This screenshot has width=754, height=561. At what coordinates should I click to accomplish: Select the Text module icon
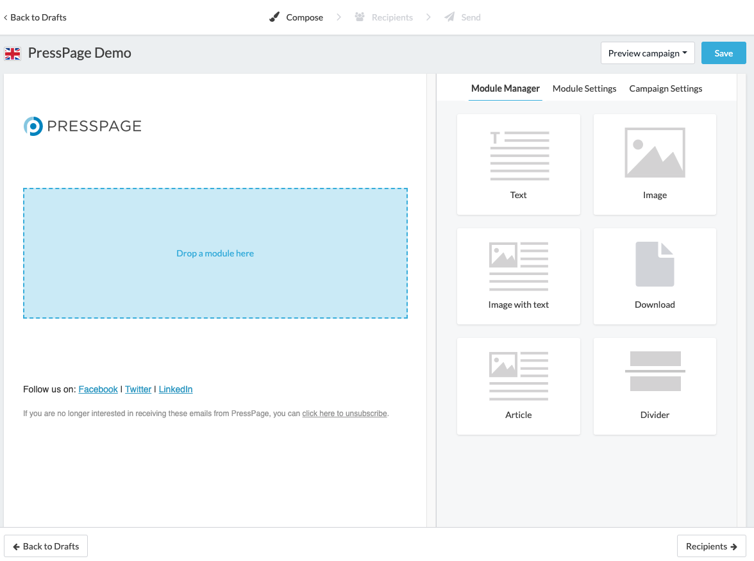[519, 156]
